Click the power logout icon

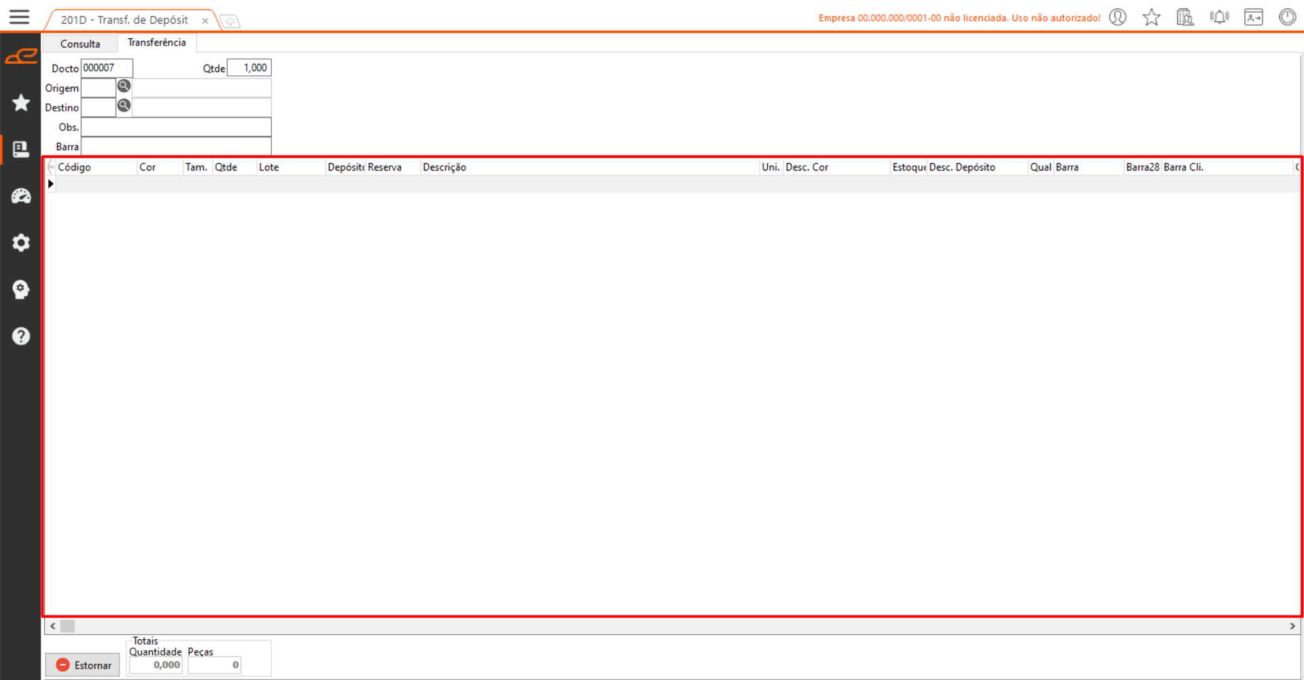point(1287,17)
